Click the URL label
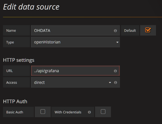 pos(9,71)
